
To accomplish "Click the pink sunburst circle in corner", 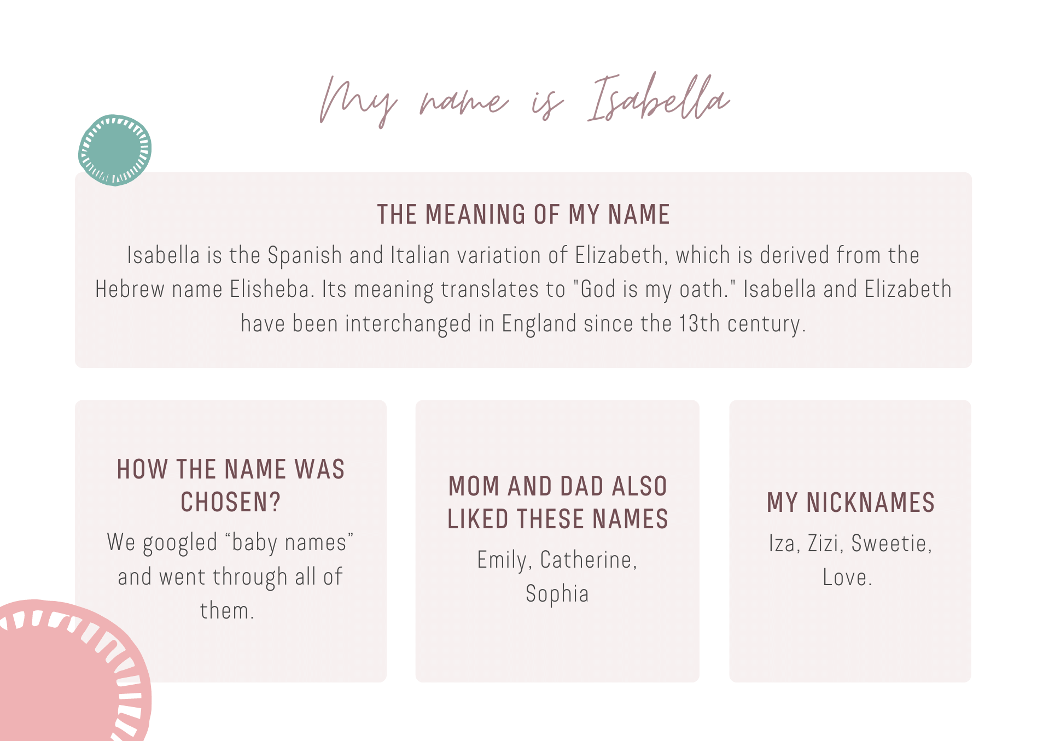I will click(71, 671).
